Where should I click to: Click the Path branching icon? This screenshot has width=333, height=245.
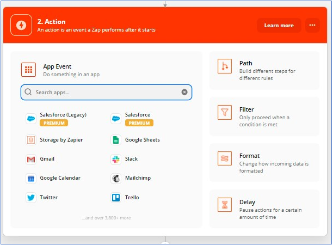(x=225, y=66)
